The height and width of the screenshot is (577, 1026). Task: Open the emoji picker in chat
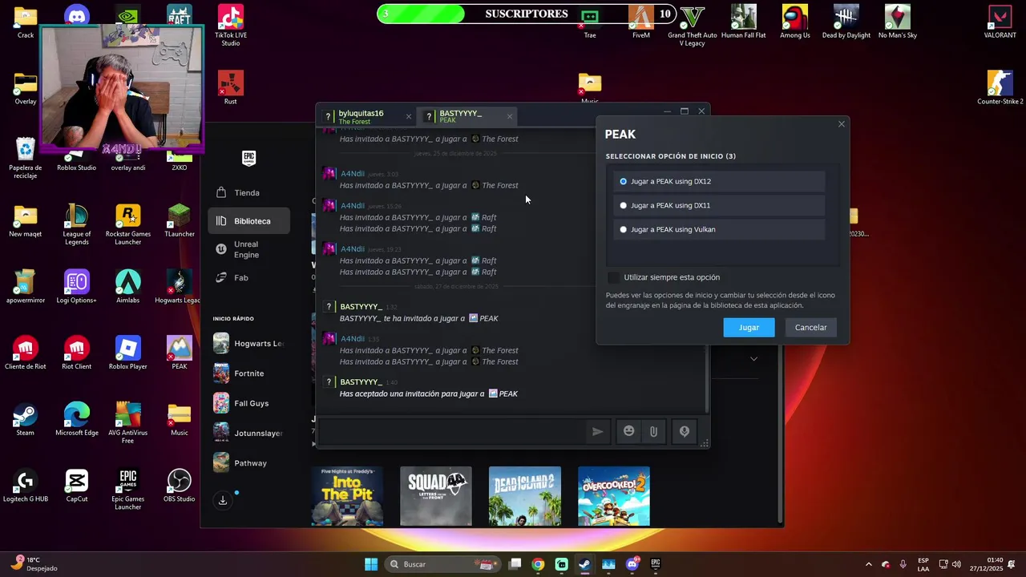[x=629, y=431]
